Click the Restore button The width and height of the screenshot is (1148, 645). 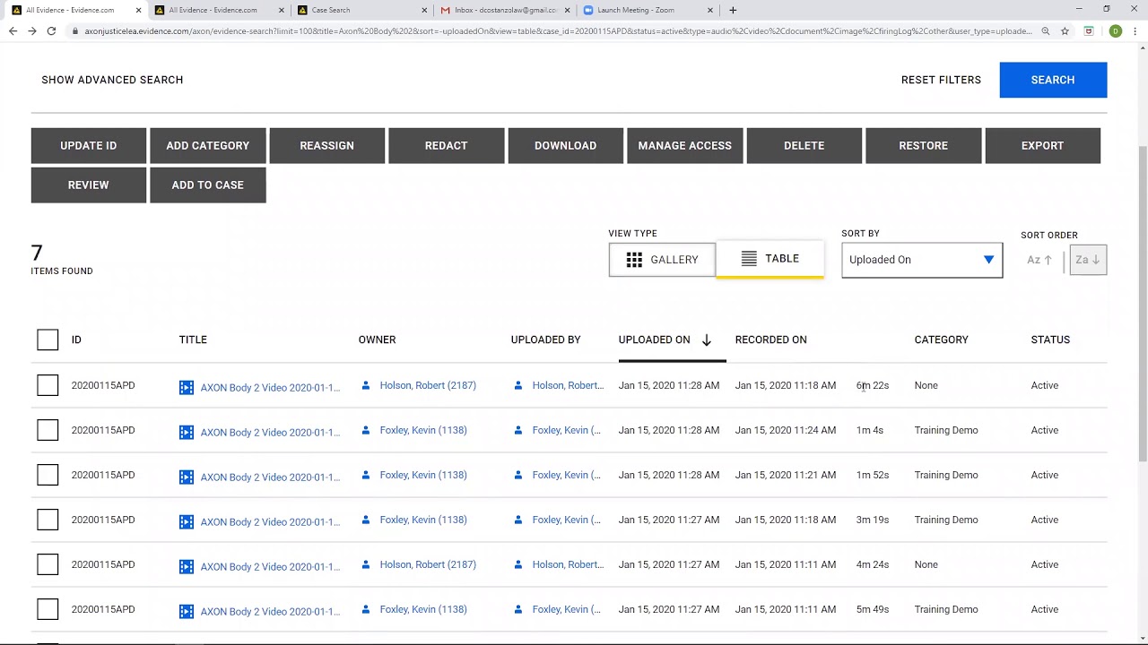pos(924,145)
